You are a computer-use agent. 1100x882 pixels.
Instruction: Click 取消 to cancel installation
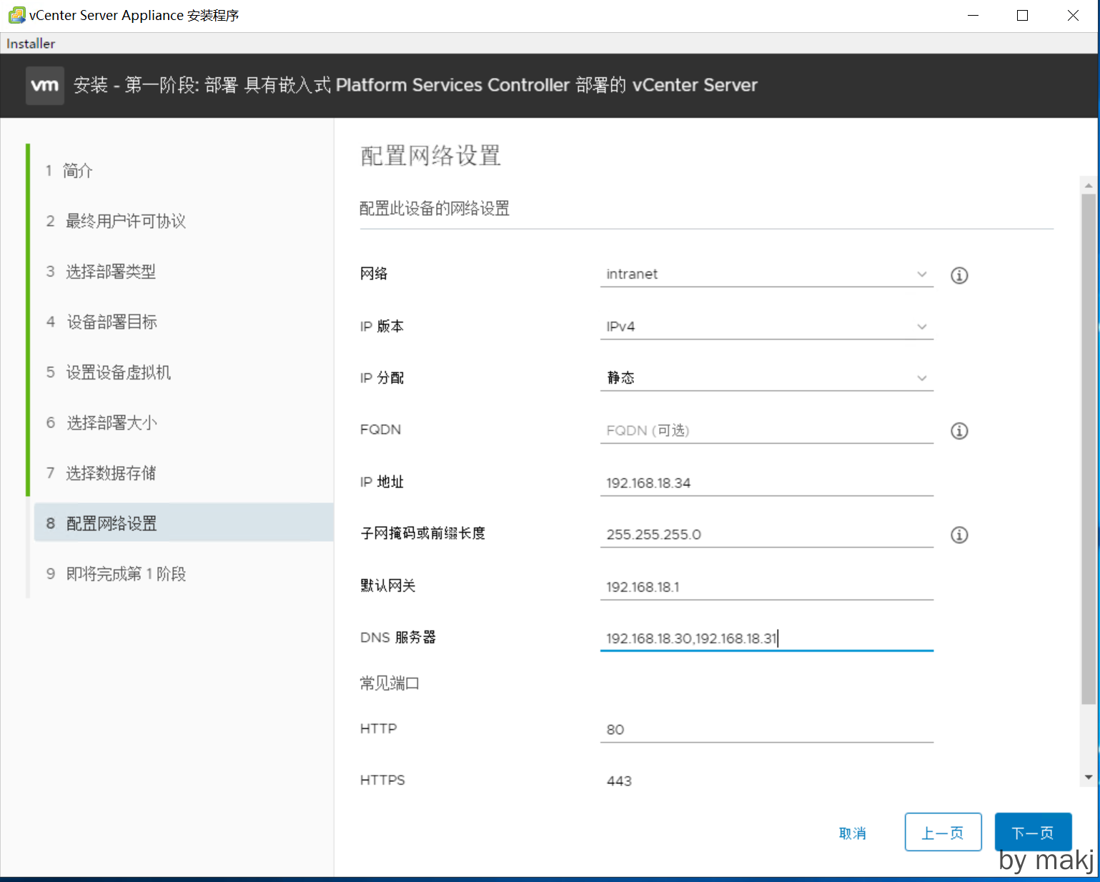[x=852, y=833]
